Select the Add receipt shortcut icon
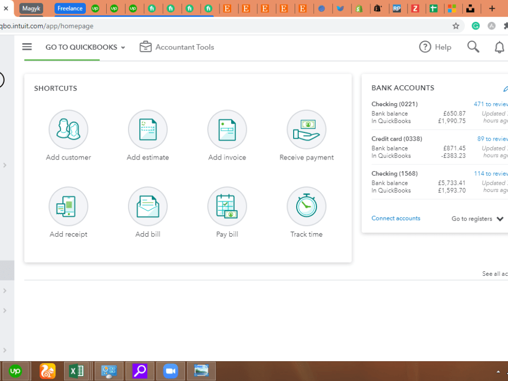 (x=68, y=206)
